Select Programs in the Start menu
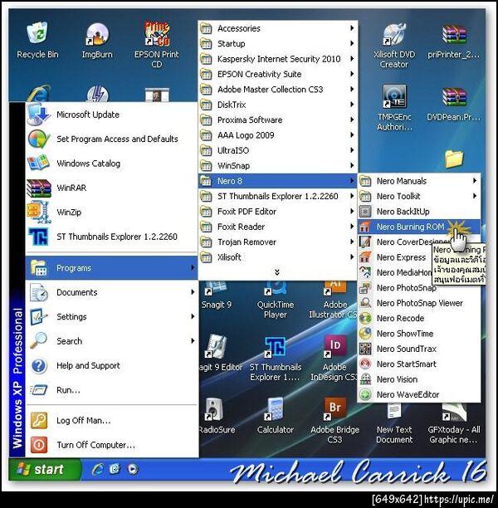The width and height of the screenshot is (498, 508). coord(111,268)
